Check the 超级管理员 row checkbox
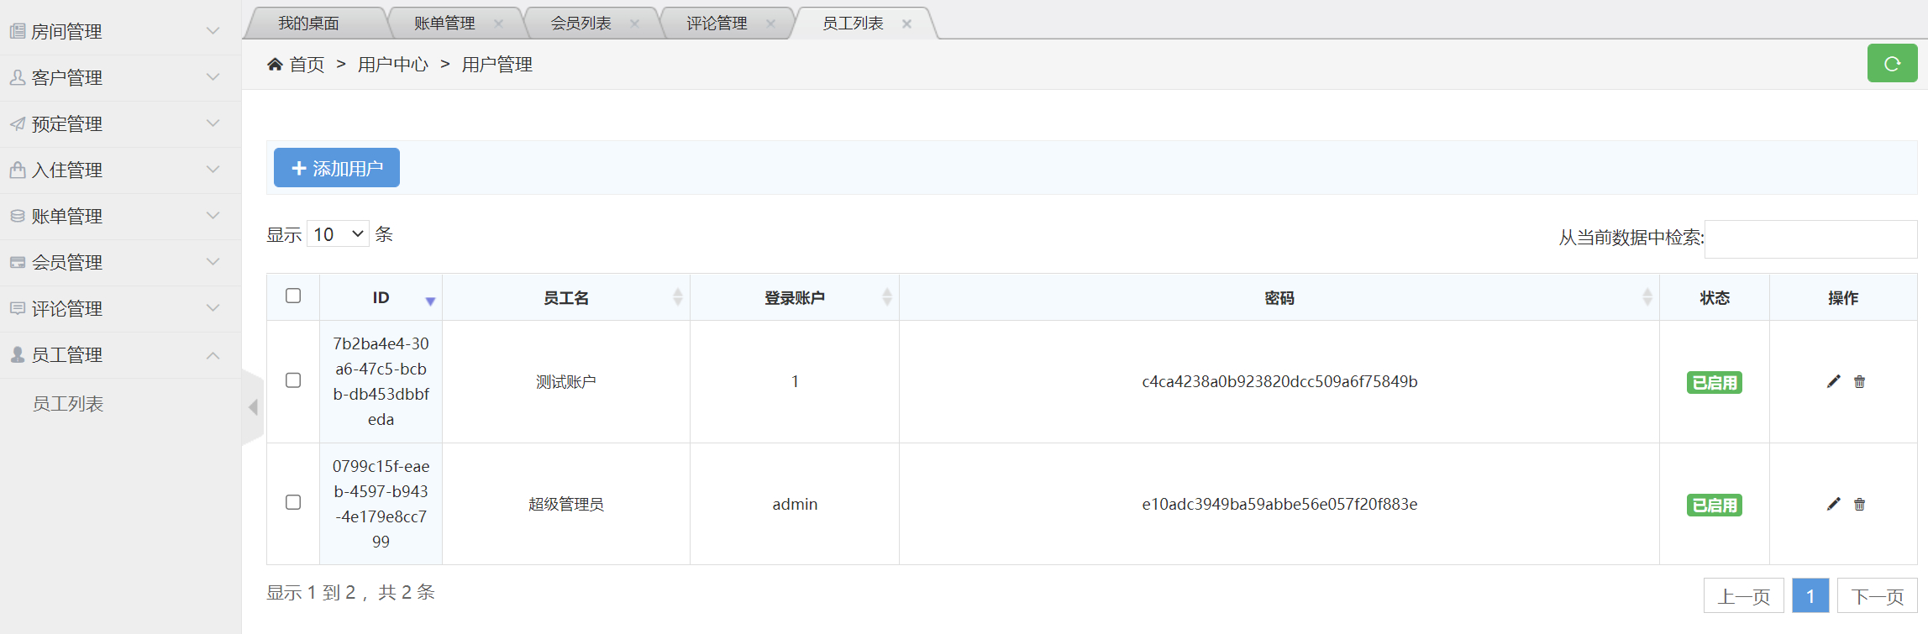The height and width of the screenshot is (634, 1928). point(293,502)
